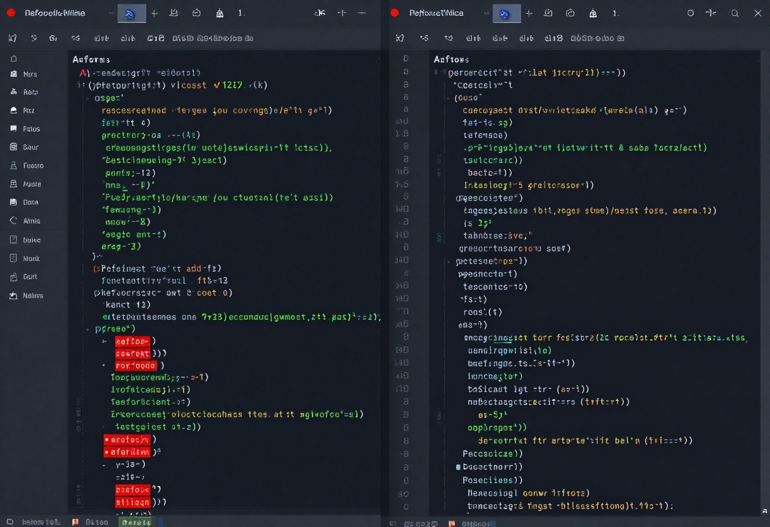Click the right window title label
Viewport: 770px width, 527px height.
tap(436, 13)
